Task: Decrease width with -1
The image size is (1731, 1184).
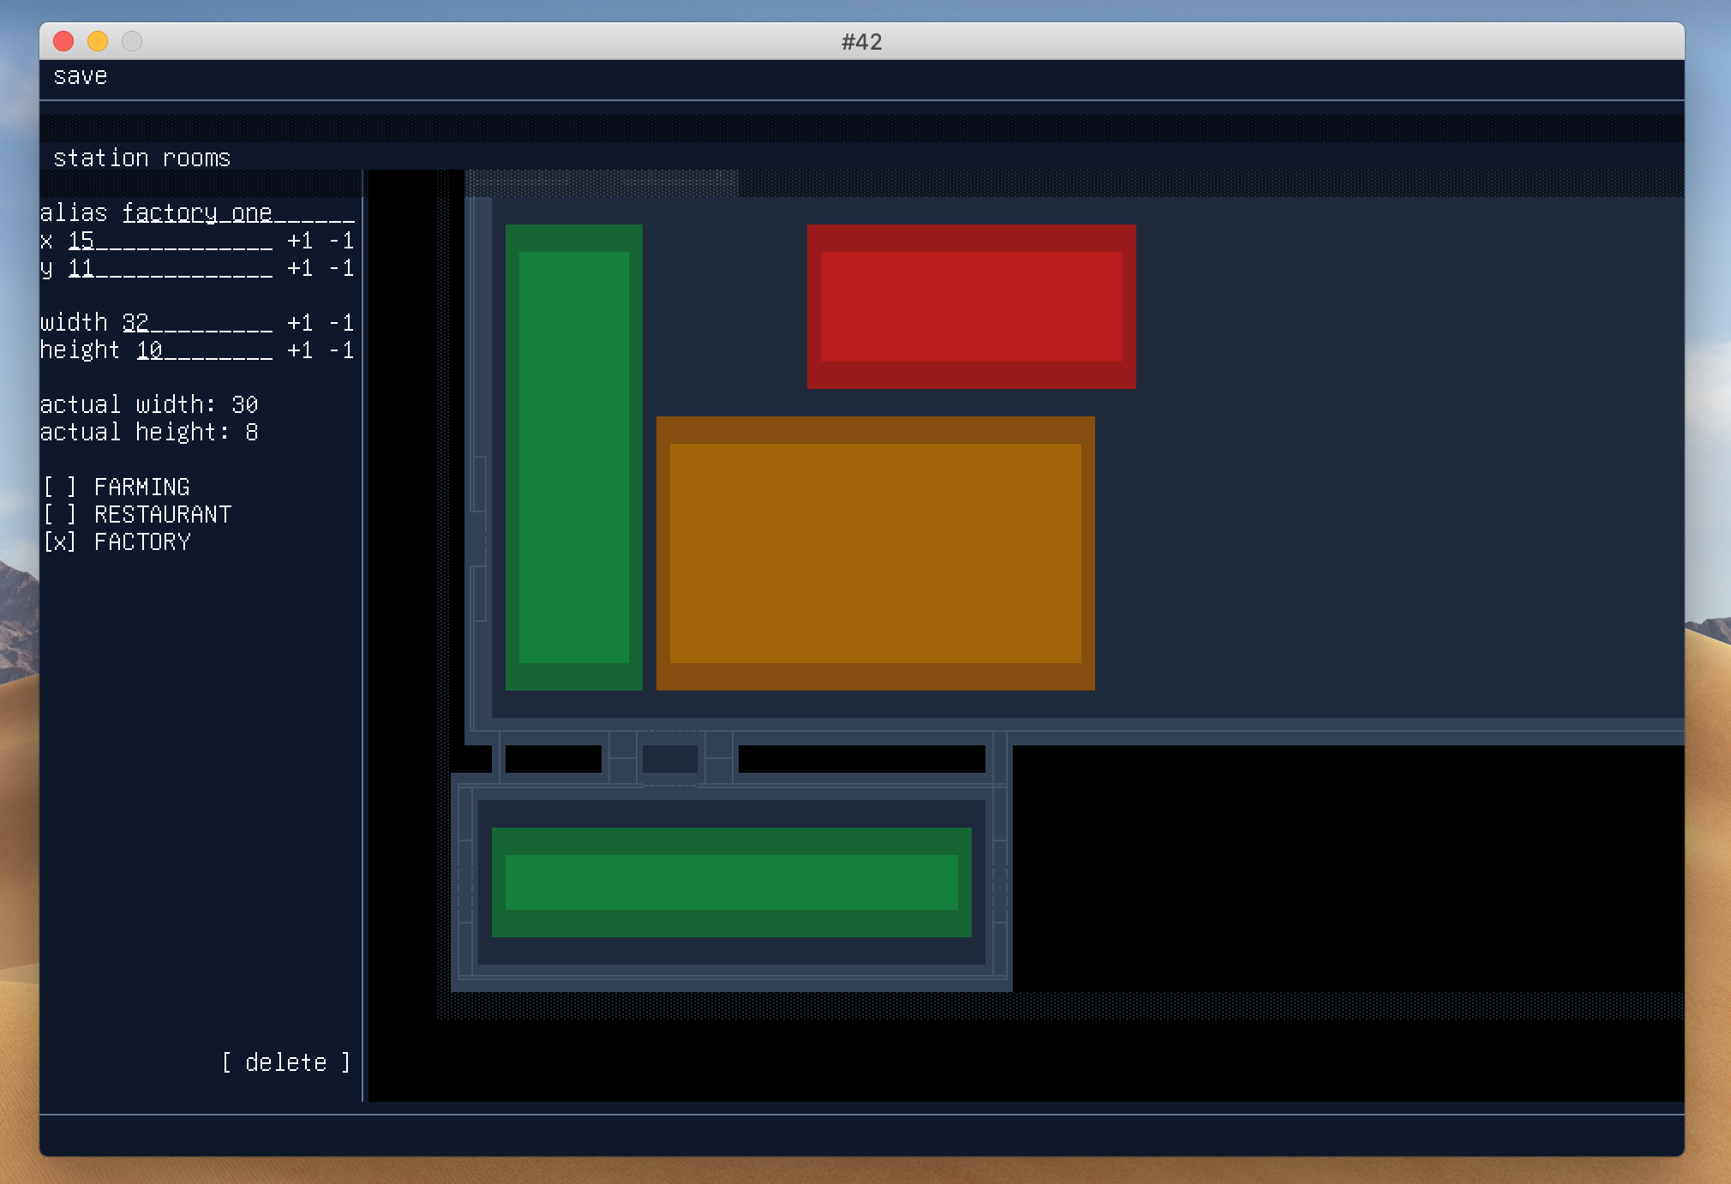Action: click(x=341, y=323)
